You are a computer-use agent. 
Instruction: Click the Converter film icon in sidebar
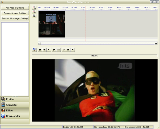click(3, 105)
